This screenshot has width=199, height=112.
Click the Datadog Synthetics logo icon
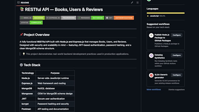151,55
